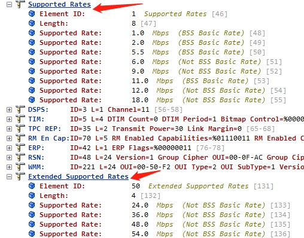Image resolution: width=304 pixels, height=238 pixels.
Task: Click the cube icon beside Element ID 50
Action: click(x=32, y=186)
